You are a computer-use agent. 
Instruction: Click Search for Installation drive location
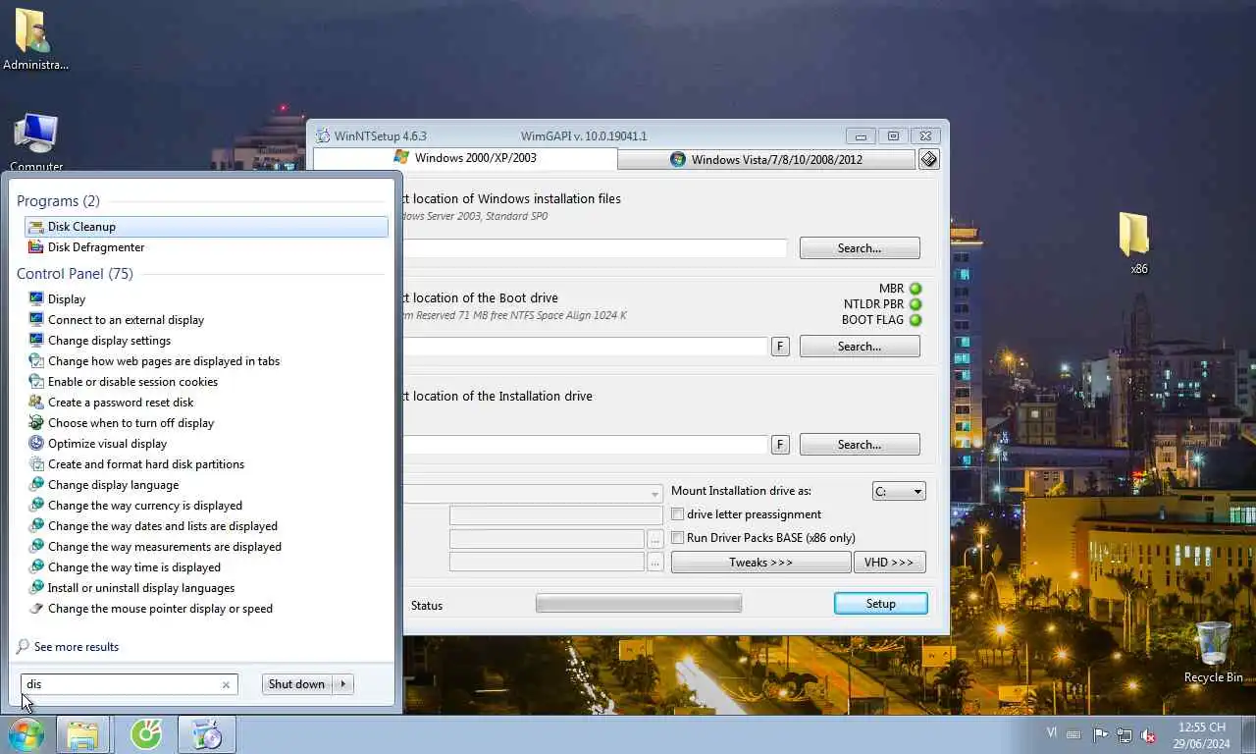click(860, 445)
